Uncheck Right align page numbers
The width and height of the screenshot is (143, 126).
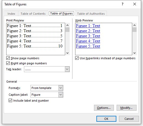click(x=8, y=63)
